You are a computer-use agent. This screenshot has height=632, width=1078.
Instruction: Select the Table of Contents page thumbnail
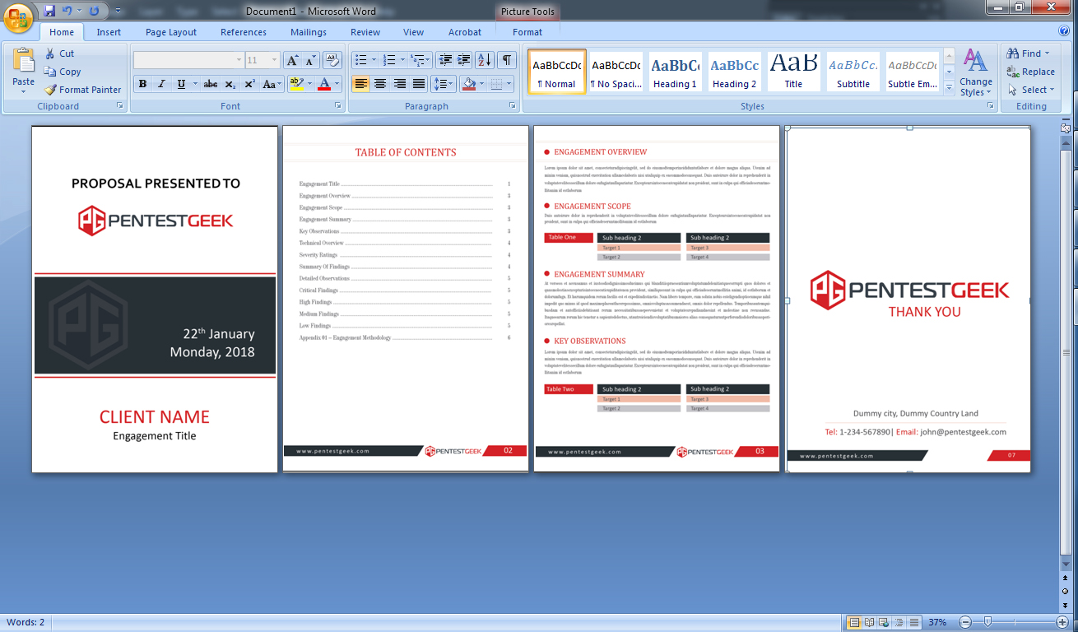[406, 299]
